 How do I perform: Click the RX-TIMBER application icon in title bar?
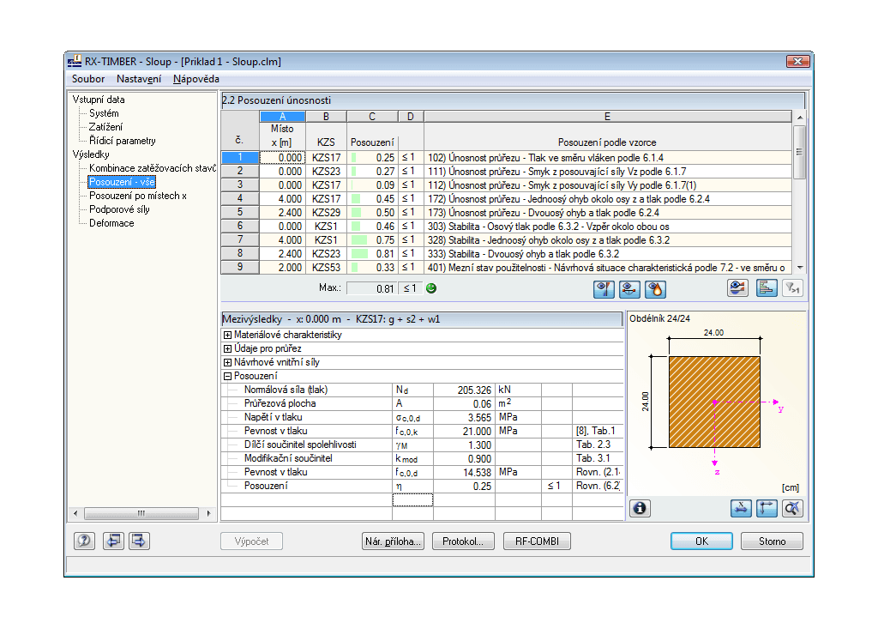coord(75,62)
